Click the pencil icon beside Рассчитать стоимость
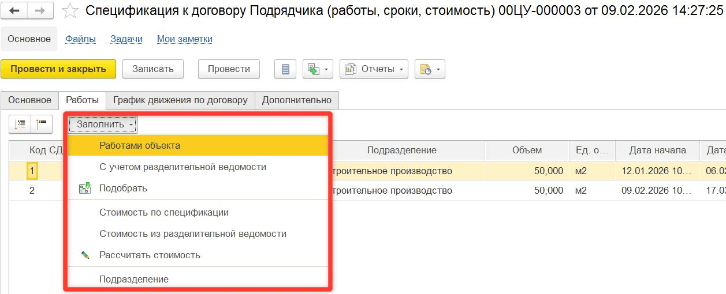This screenshot has height=294, width=726. 85,255
